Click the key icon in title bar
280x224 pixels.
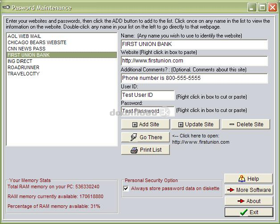click(x=6, y=8)
